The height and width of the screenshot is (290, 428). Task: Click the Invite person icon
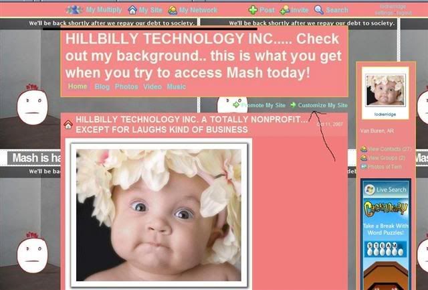pos(285,10)
